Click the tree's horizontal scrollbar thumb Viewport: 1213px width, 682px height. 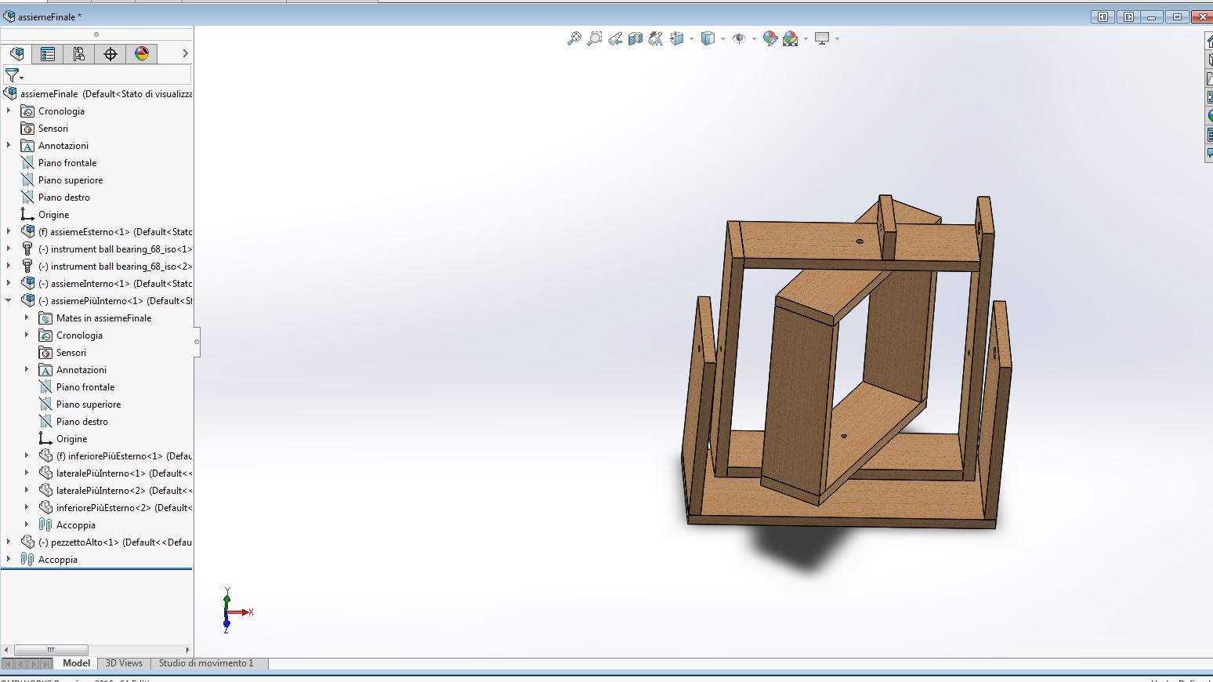[51, 650]
